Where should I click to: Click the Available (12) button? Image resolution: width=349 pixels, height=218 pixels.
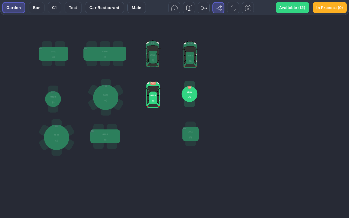tap(292, 8)
